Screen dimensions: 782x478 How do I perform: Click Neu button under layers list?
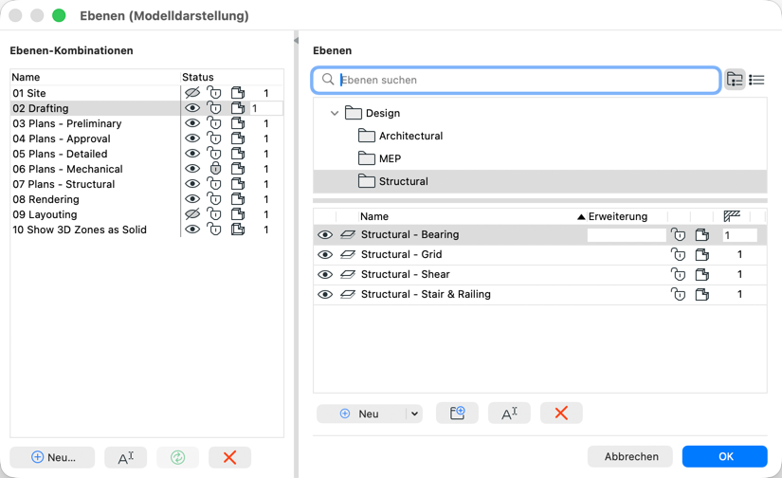pyautogui.click(x=361, y=414)
